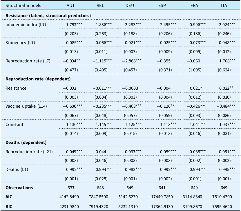Click the Deaths (L1) value 0.982***

point(133,169)
